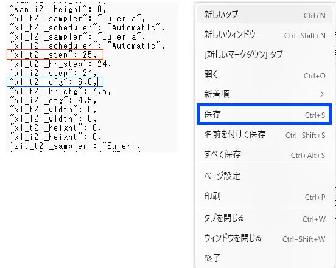Image resolution: width=336 pixels, height=268 pixels.
Task: Click the line "xl_i2i_sampler": "Euler a",
Action: click(x=77, y=36)
